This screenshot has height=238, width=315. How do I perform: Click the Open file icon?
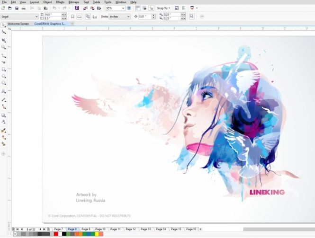(10, 8)
